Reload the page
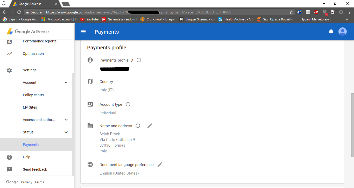Image resolution: width=354 pixels, height=188 pixels. click(x=19, y=12)
